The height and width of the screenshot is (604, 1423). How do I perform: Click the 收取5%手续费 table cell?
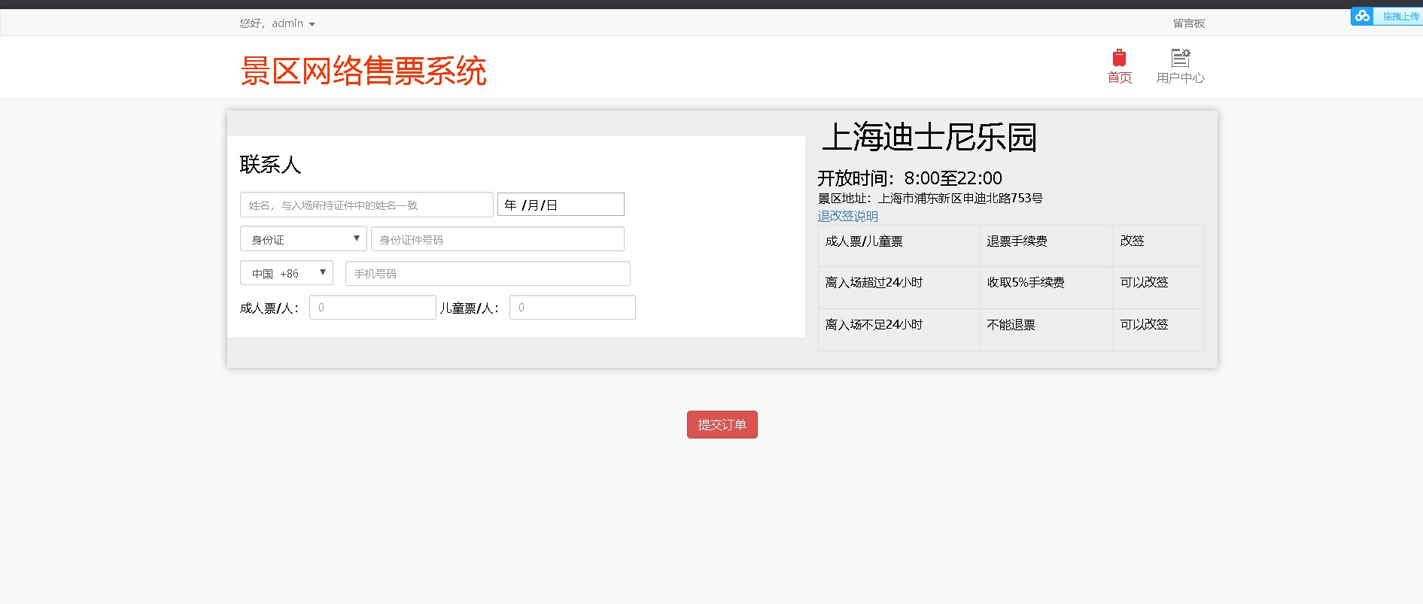pos(1026,283)
